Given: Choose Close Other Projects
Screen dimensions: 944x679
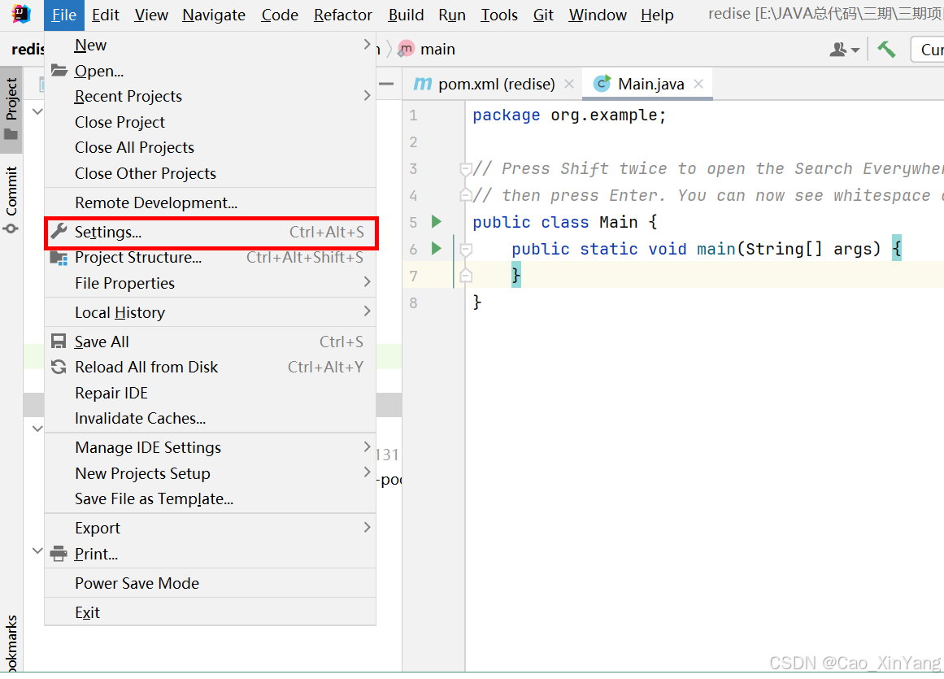Looking at the screenshot, I should 210,173.
